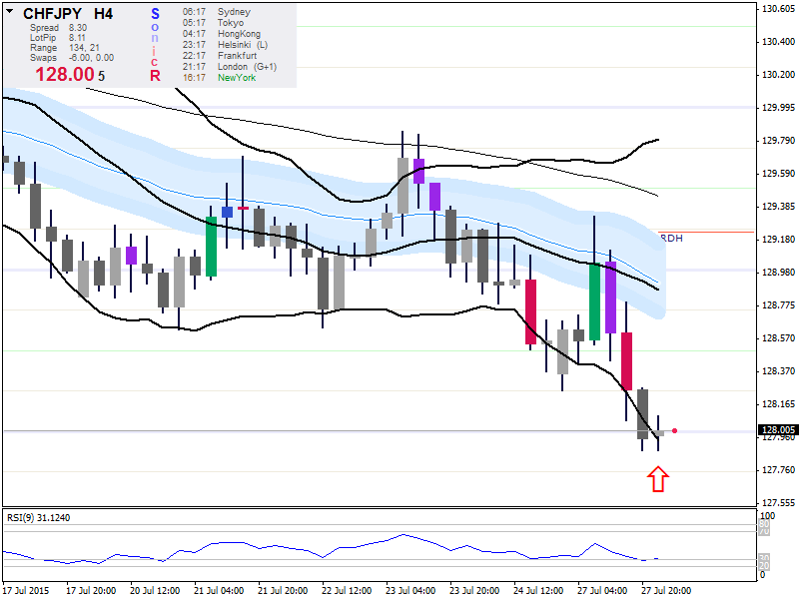The width and height of the screenshot is (799, 599).
Task: Select the tall green candle near 27 Jul
Action: point(594,301)
